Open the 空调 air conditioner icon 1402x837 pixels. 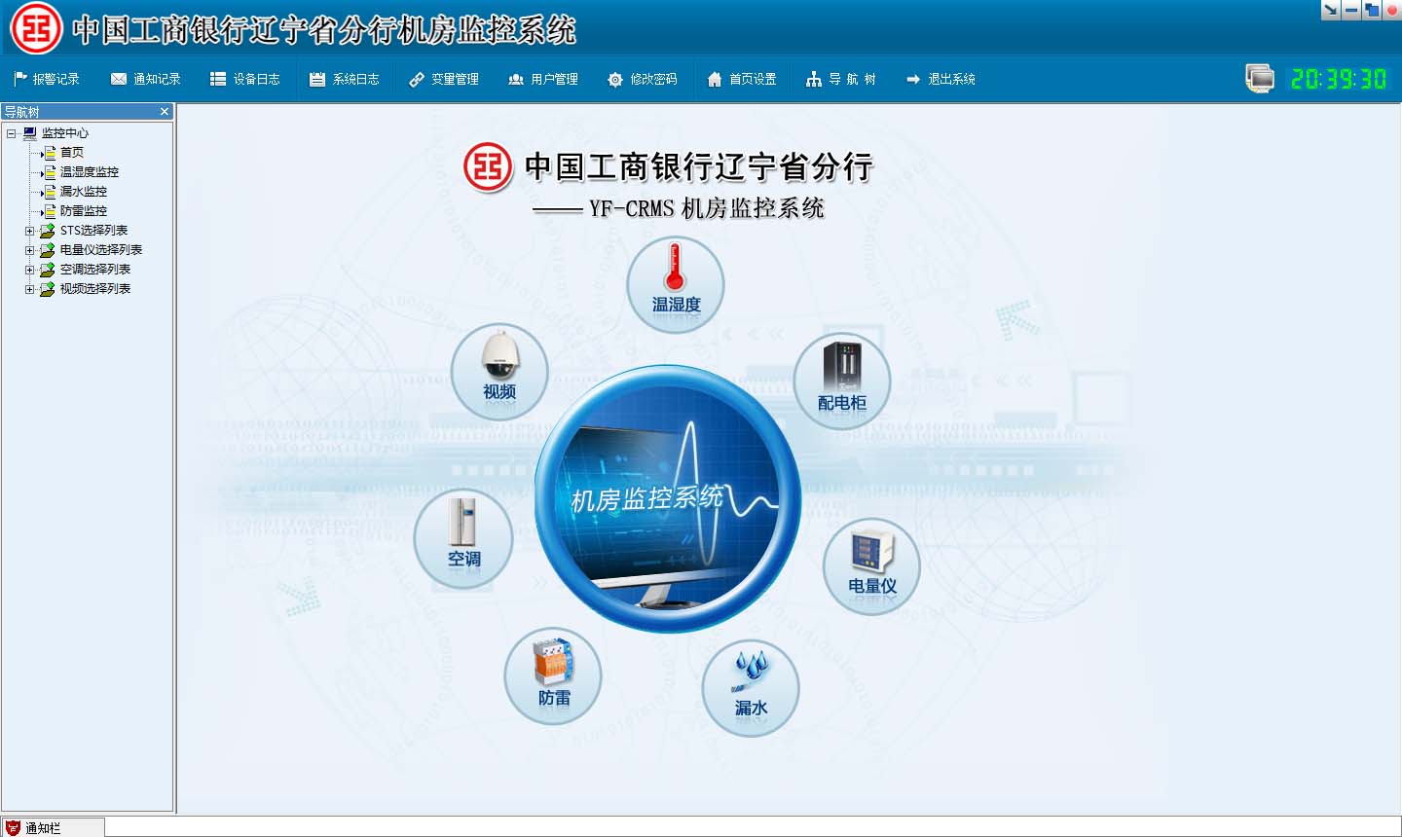point(463,539)
